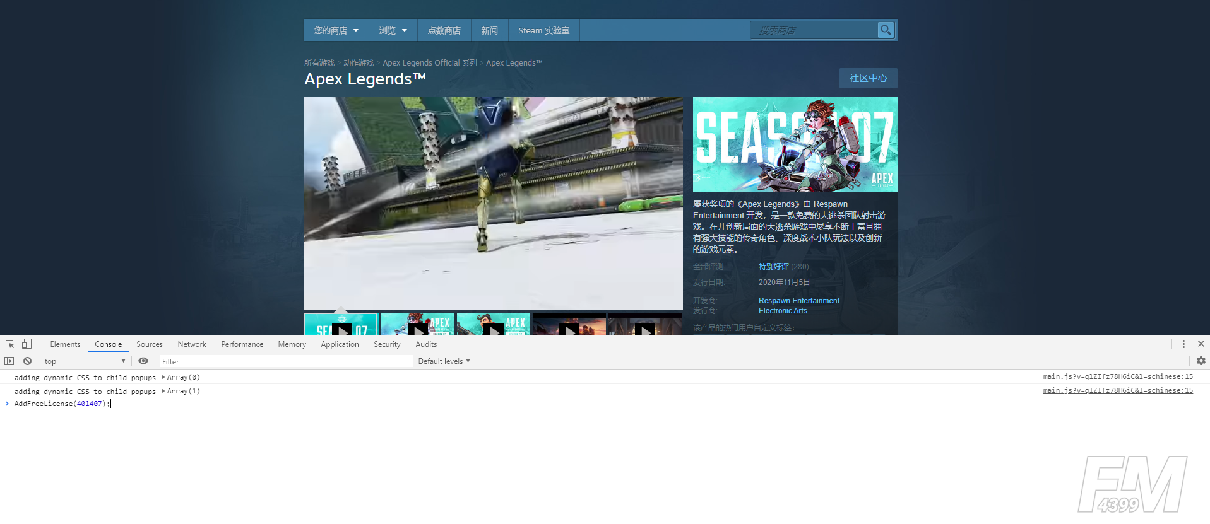
Task: Switch to the Console tab
Action: click(x=109, y=344)
